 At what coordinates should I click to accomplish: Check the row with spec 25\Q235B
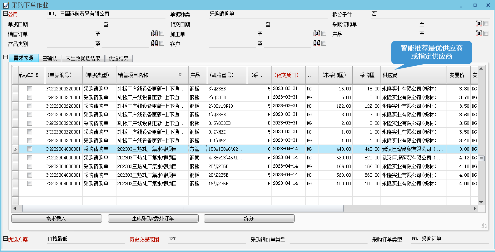click(x=30, y=166)
